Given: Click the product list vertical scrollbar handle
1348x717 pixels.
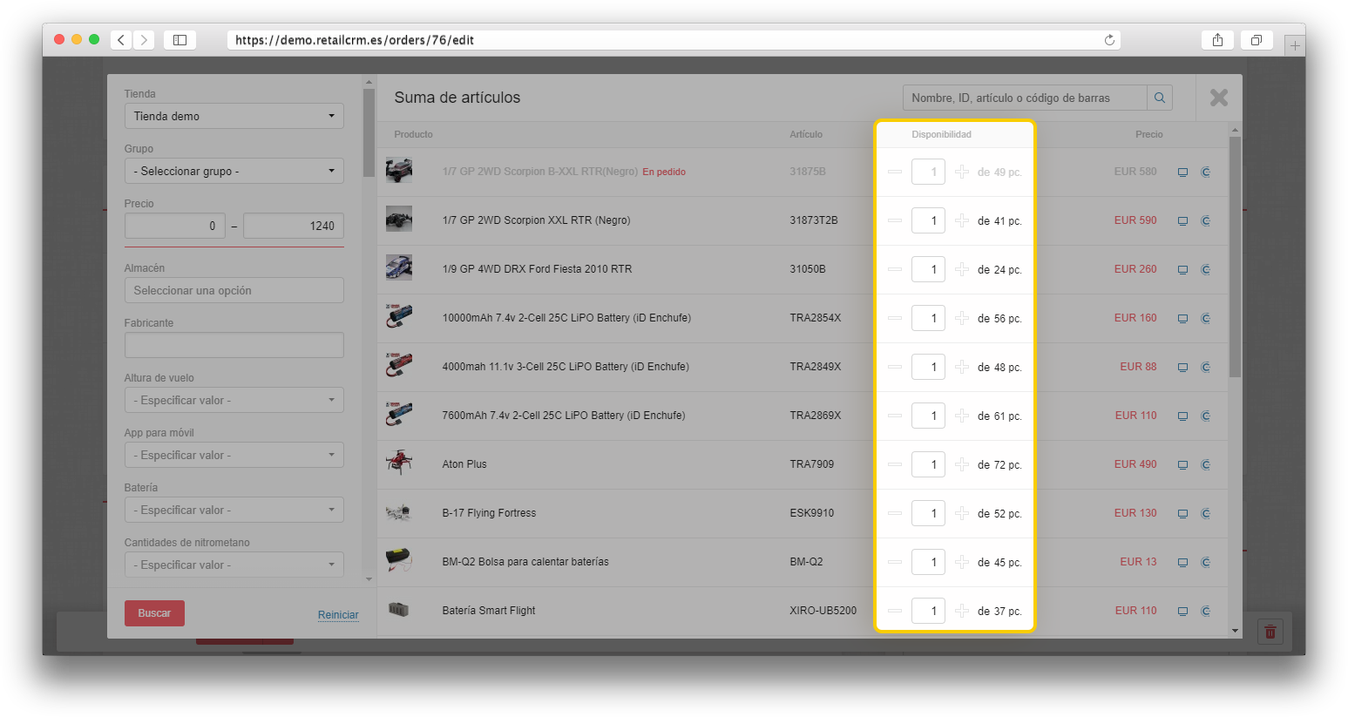Looking at the screenshot, I should click(1235, 257).
